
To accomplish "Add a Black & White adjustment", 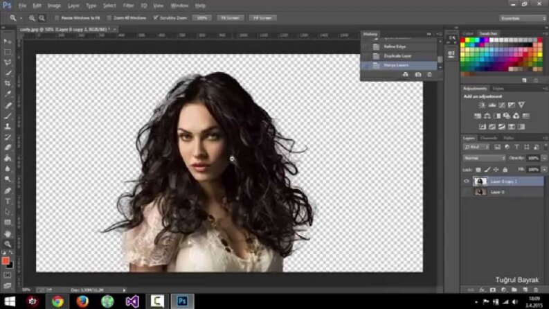I will (497, 116).
